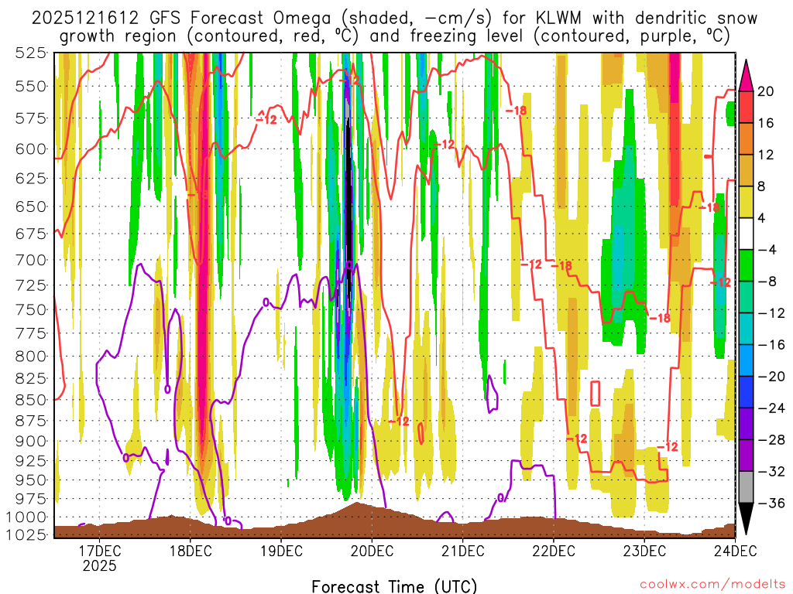The image size is (793, 594).
Task: Select the colorbar scale value -32
Action: (x=771, y=471)
